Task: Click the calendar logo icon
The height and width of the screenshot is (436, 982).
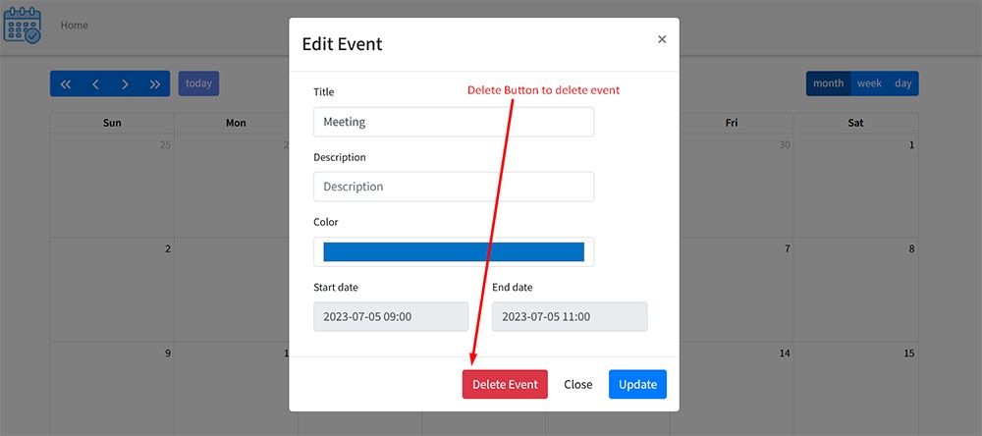Action: click(22, 26)
